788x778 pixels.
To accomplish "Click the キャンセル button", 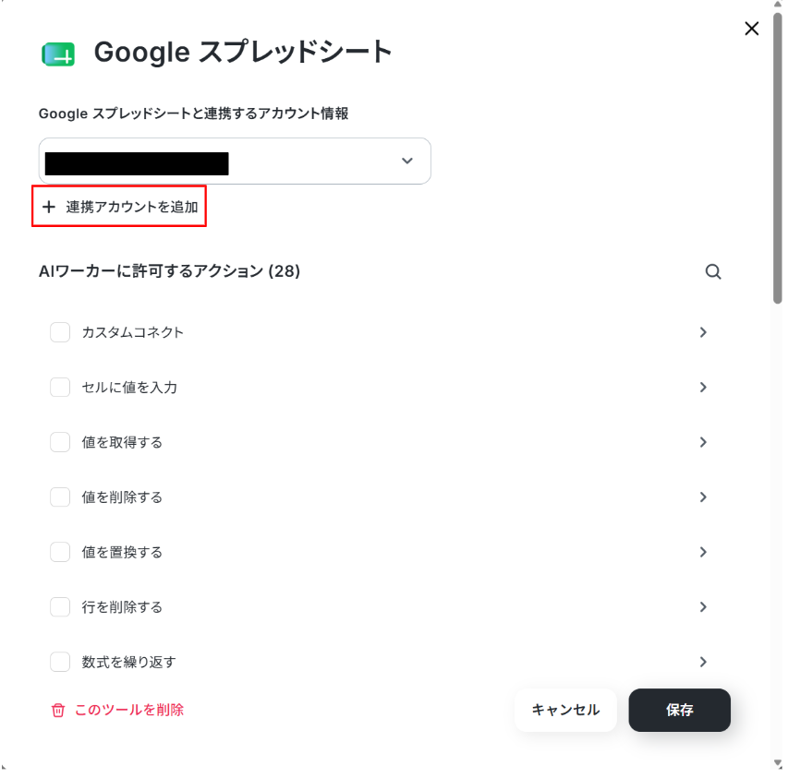I will tap(565, 711).
